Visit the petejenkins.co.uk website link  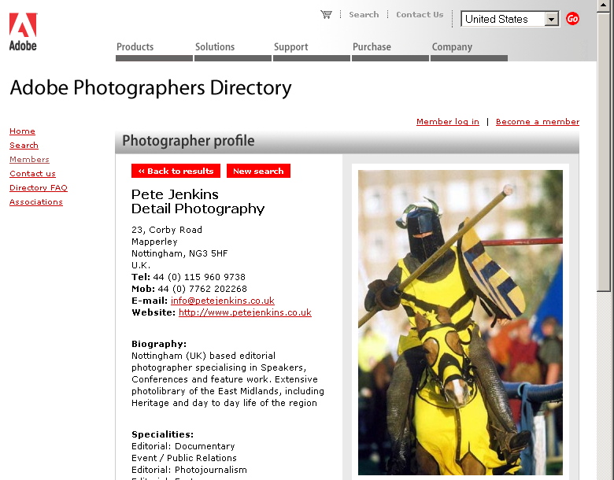[245, 312]
